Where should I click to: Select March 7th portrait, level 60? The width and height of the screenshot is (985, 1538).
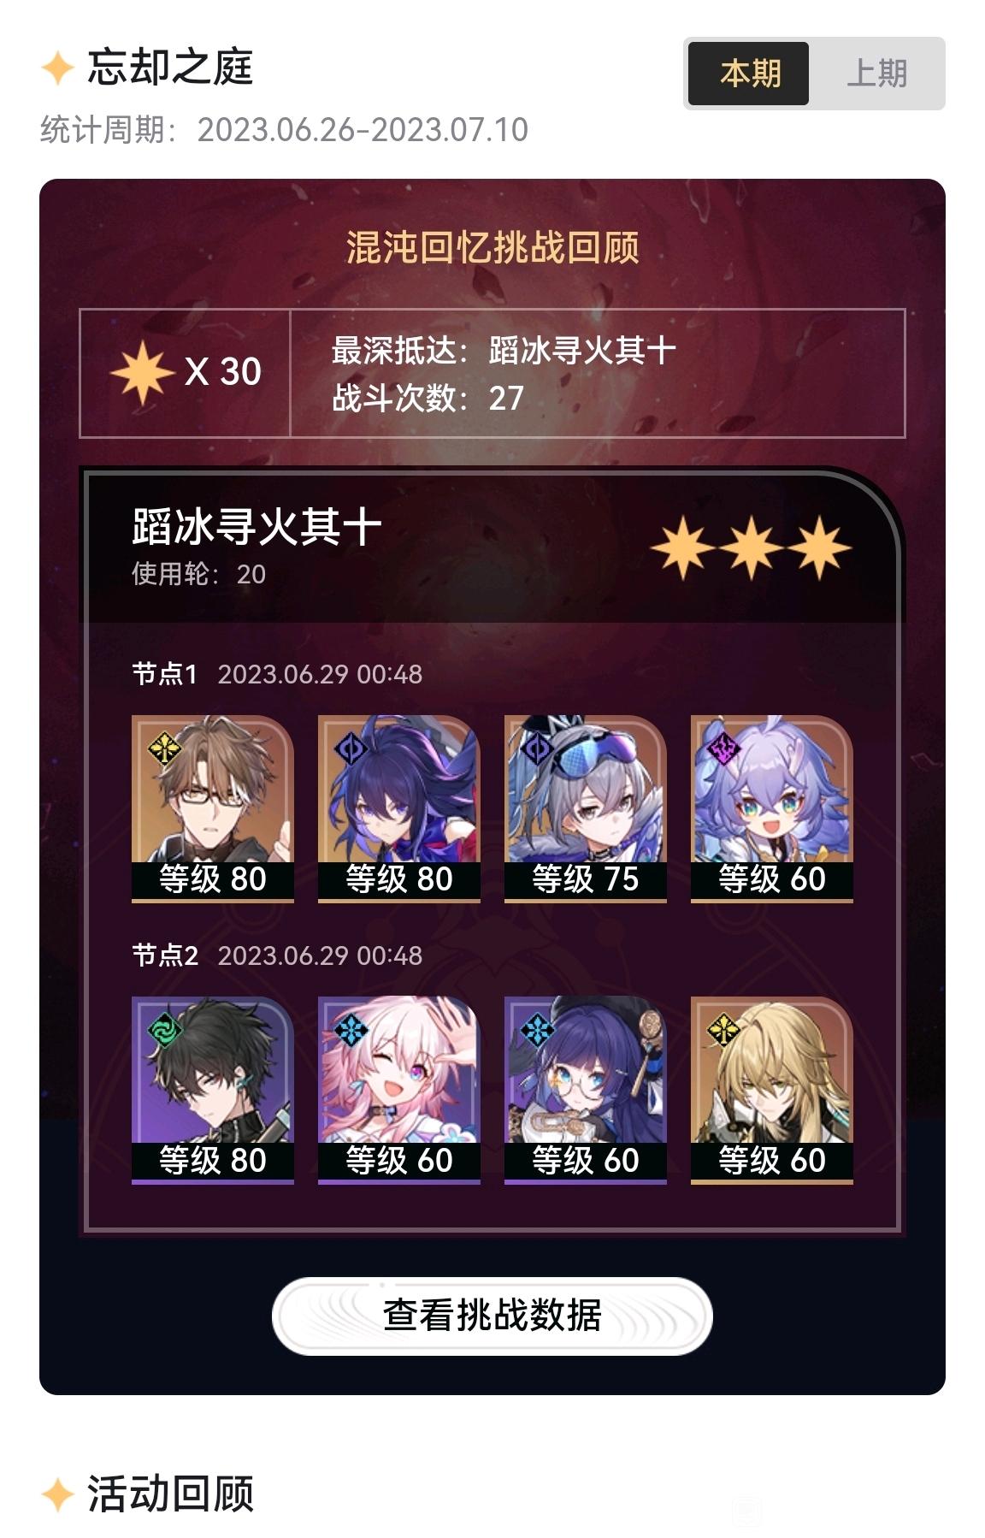[x=399, y=1090]
